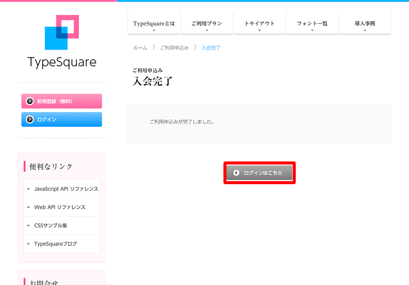The width and height of the screenshot is (409, 285).
Task: Expand the arrow under TypeSquareとは
Action: coord(154,31)
